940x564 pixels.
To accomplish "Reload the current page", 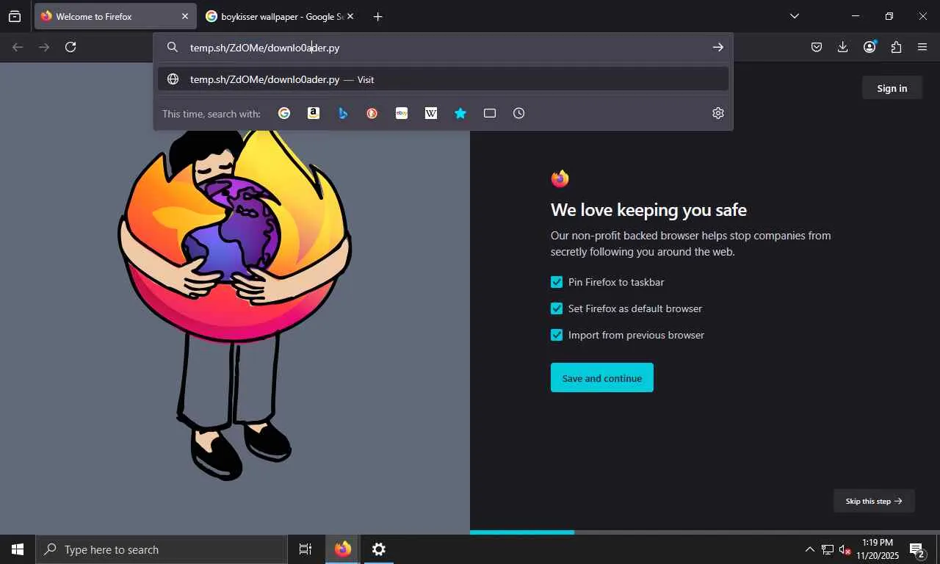I will (70, 47).
